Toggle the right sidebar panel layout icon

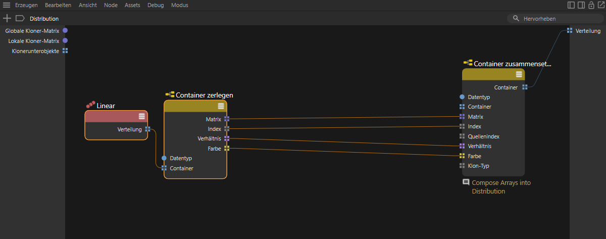pyautogui.click(x=581, y=5)
